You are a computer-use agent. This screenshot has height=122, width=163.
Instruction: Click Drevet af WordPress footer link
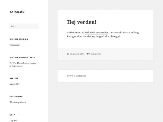click(77, 76)
